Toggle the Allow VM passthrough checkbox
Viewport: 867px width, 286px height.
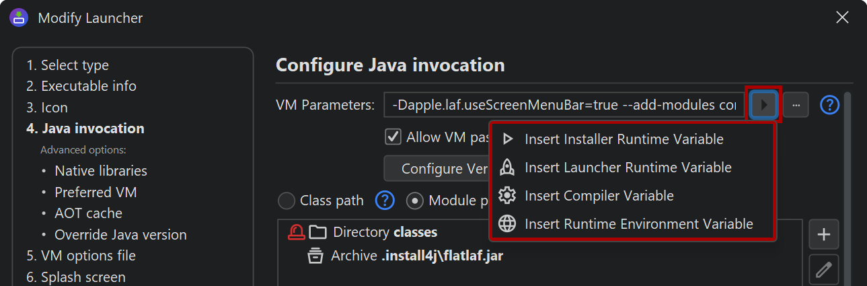pos(393,137)
